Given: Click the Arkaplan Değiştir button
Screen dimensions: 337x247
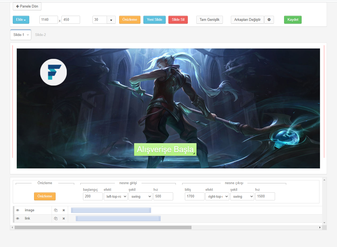Looking at the screenshot, I should (247, 20).
